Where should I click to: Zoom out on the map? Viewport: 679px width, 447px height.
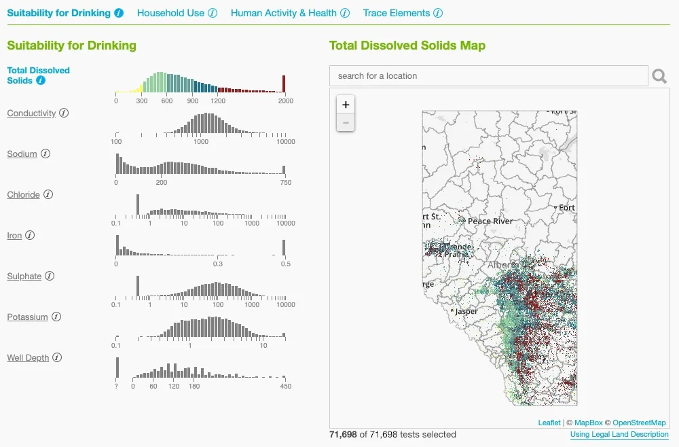[x=346, y=122]
